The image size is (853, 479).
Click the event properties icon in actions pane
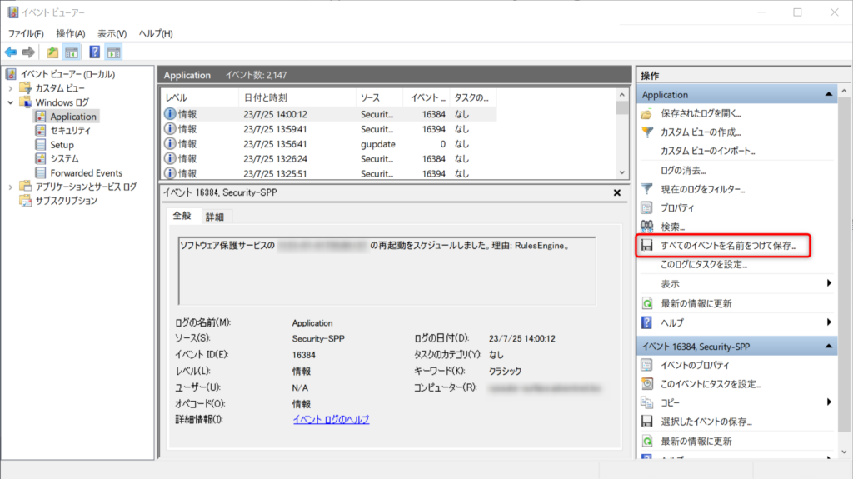(646, 366)
